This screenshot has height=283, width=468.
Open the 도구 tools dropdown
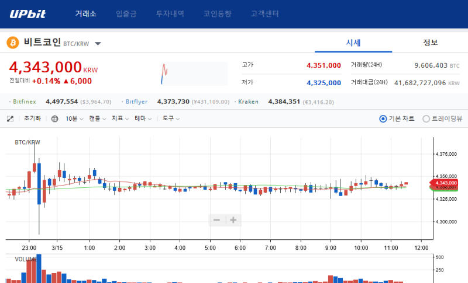171,118
